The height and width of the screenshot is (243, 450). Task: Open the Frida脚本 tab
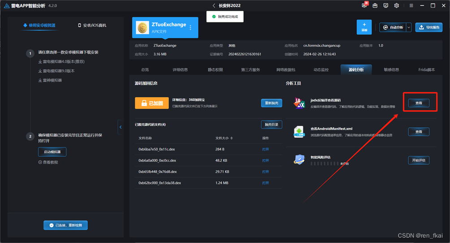[x=426, y=70]
